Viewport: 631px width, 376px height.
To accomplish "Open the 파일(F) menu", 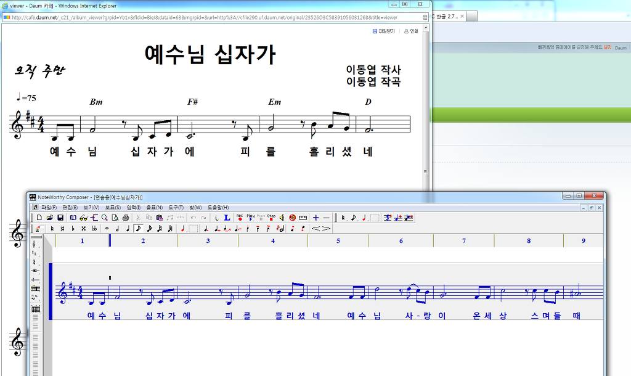I will tap(49, 207).
